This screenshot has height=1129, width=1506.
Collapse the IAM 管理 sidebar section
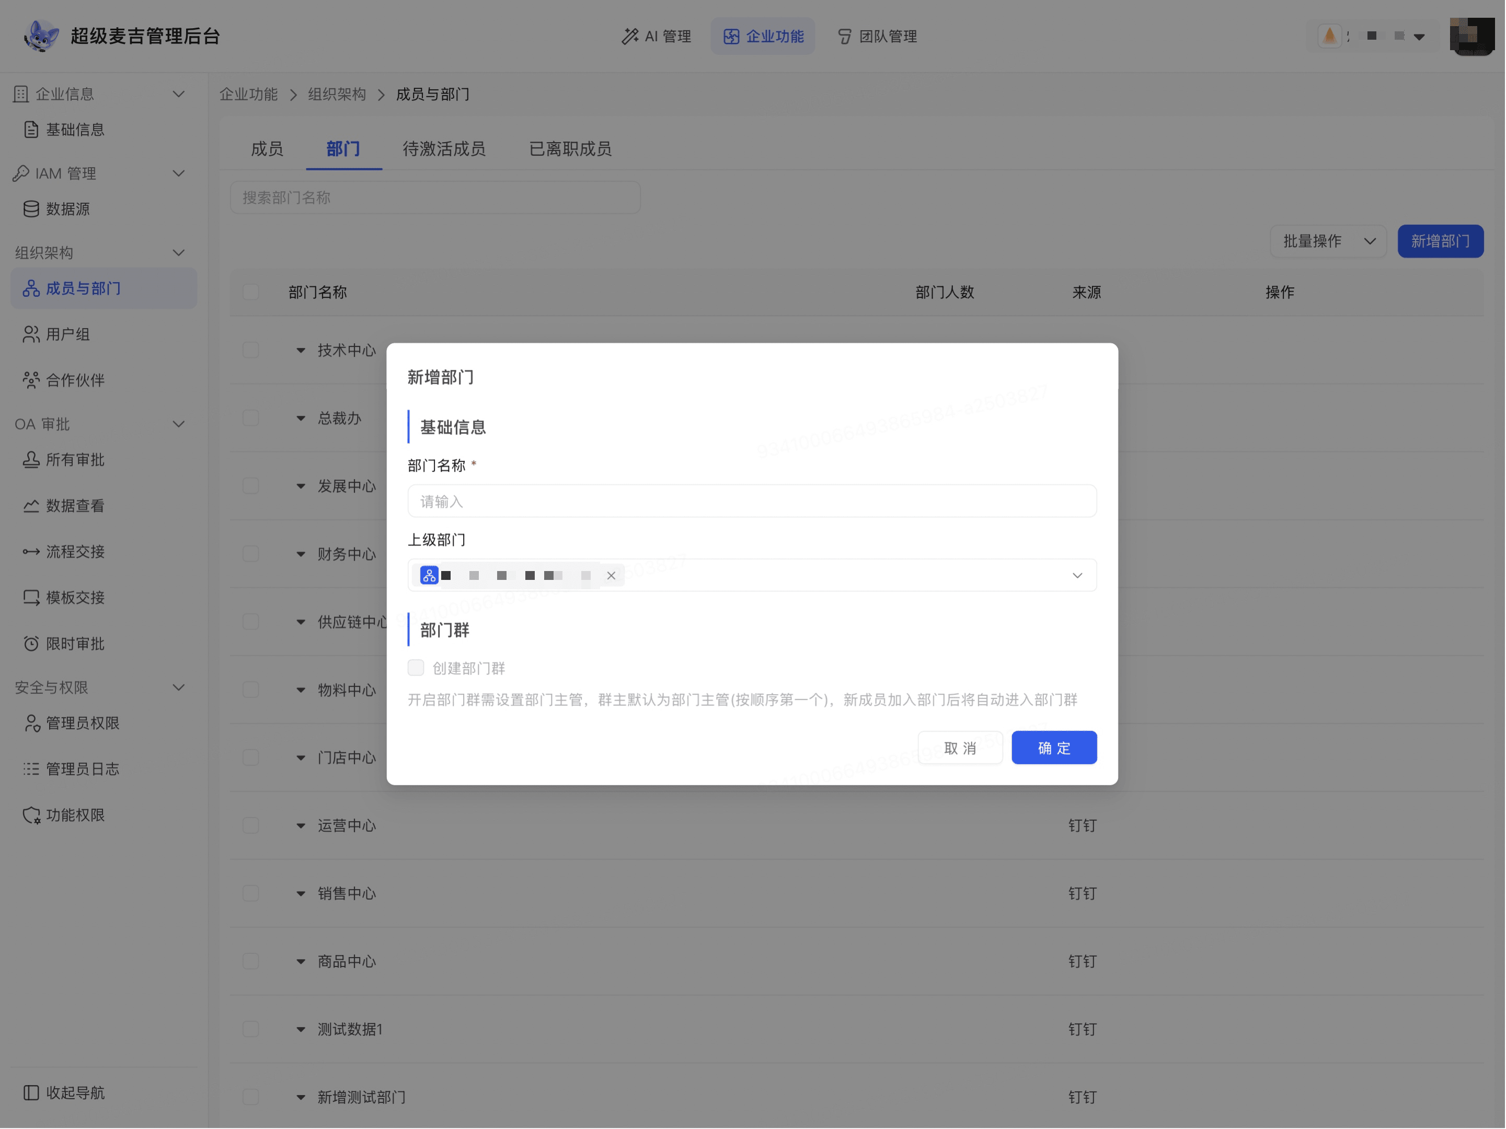[x=178, y=173]
